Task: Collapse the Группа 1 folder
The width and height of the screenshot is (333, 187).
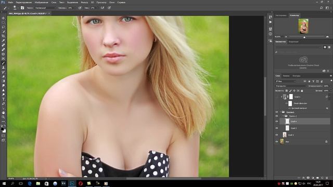Action: [283, 116]
